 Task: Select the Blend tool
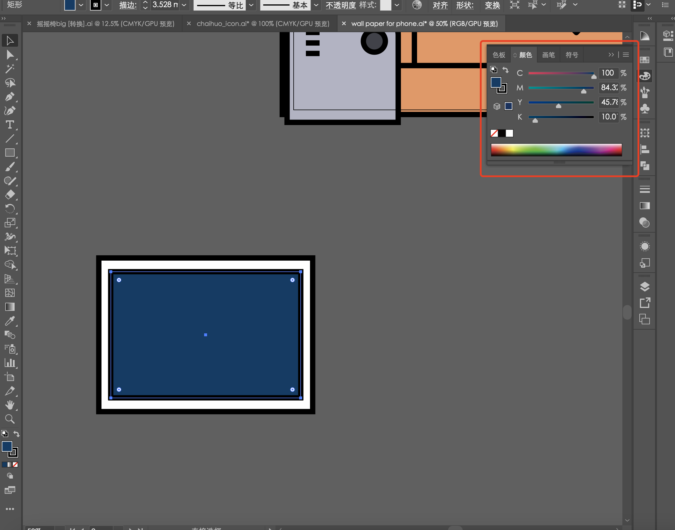10,335
